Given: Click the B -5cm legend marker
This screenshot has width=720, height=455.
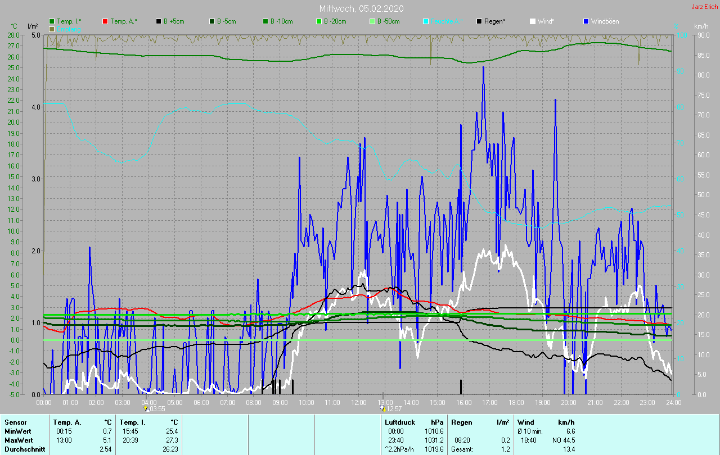Looking at the screenshot, I should pyautogui.click(x=212, y=21).
